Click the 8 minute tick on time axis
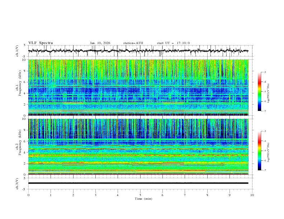Viewport: 284px width, 219px height. [x=207, y=195]
